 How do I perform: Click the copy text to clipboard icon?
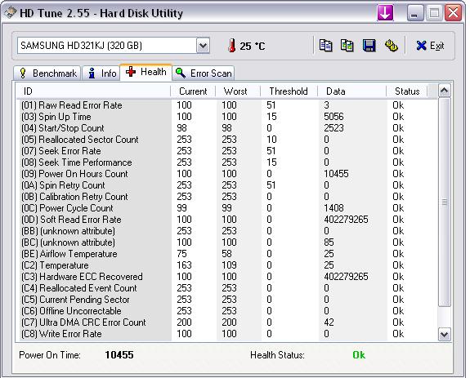[325, 46]
